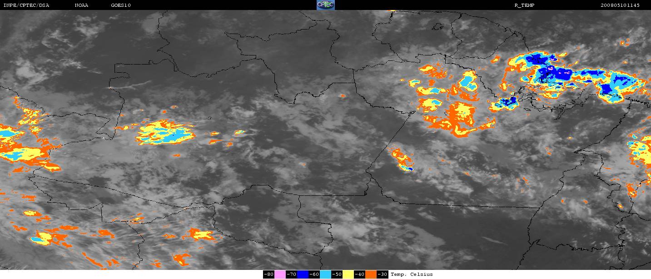Click the -50 legend value
Screen dimensions: 651x279
tap(337, 274)
